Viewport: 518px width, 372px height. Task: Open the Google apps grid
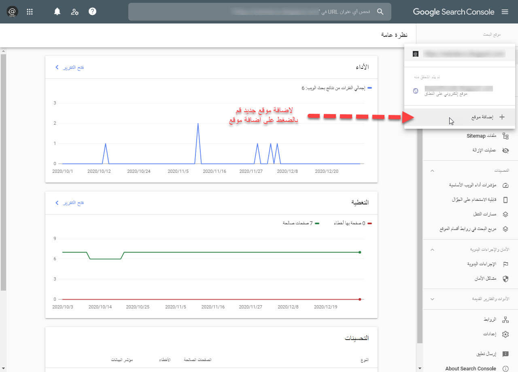click(x=30, y=12)
